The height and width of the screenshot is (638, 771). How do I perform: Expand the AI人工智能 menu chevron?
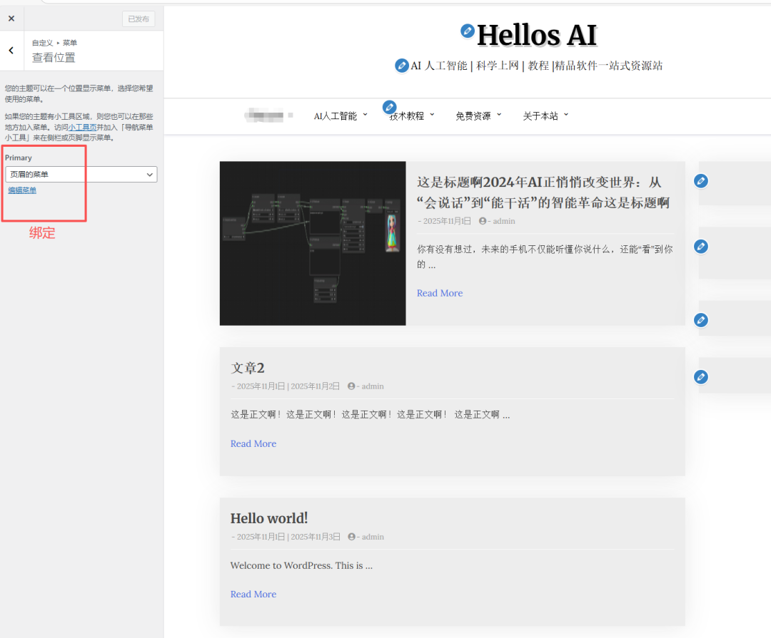[x=365, y=115]
